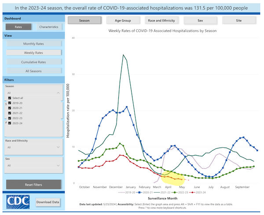Image resolution: width=264 pixels, height=215 pixels.
Task: Click the 2020-21 legend marker
Action: pos(139,193)
